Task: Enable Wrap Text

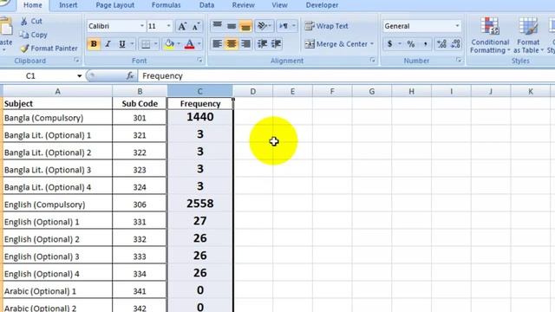Action: pos(326,26)
